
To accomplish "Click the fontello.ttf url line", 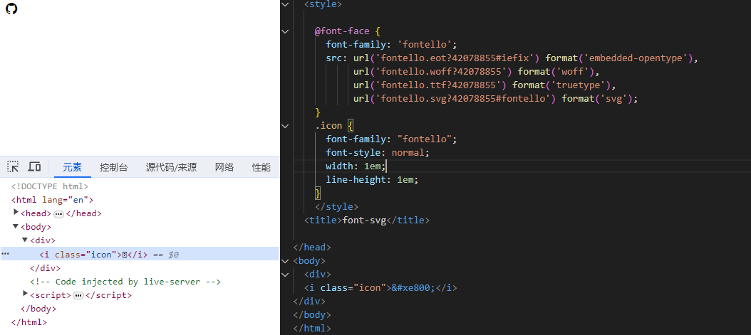I will pos(485,85).
